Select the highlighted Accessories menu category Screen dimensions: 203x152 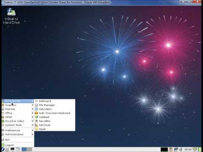click(x=18, y=101)
